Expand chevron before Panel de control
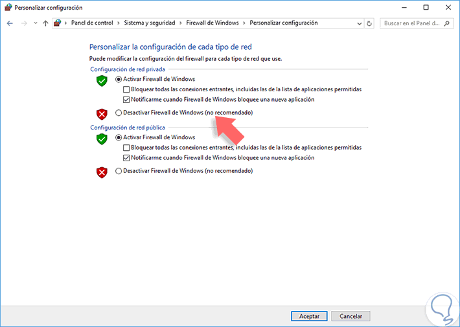This screenshot has width=460, height=327. pos(65,23)
